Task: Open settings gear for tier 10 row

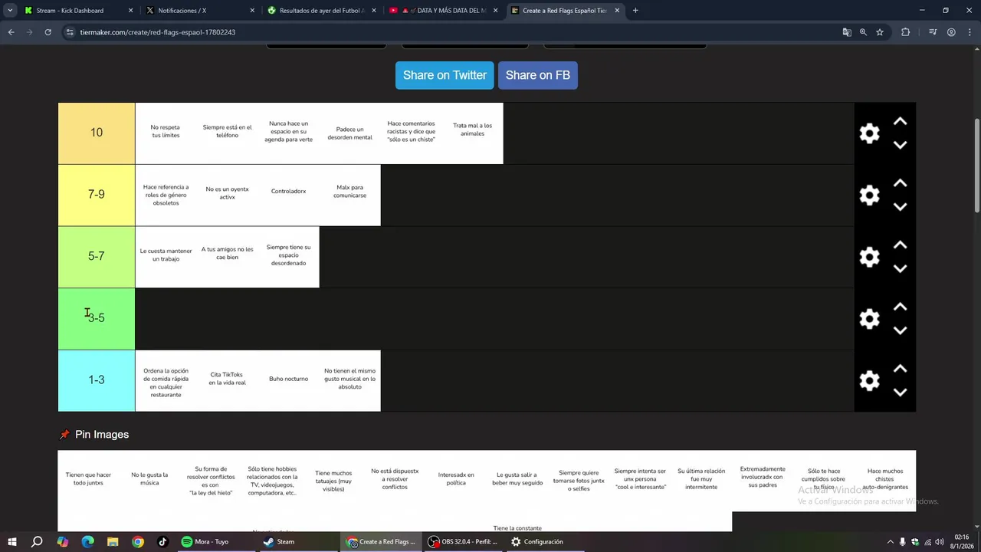Action: pyautogui.click(x=869, y=133)
